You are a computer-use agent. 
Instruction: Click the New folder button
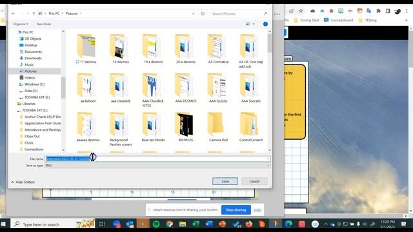(44, 24)
